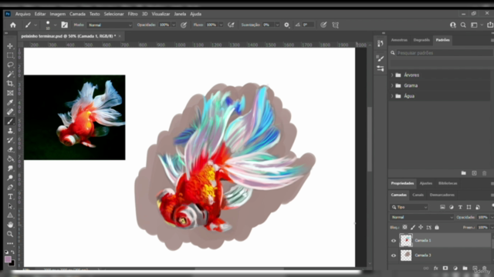Create new group folder in Layers panel
This screenshot has width=494, height=277.
465,269
